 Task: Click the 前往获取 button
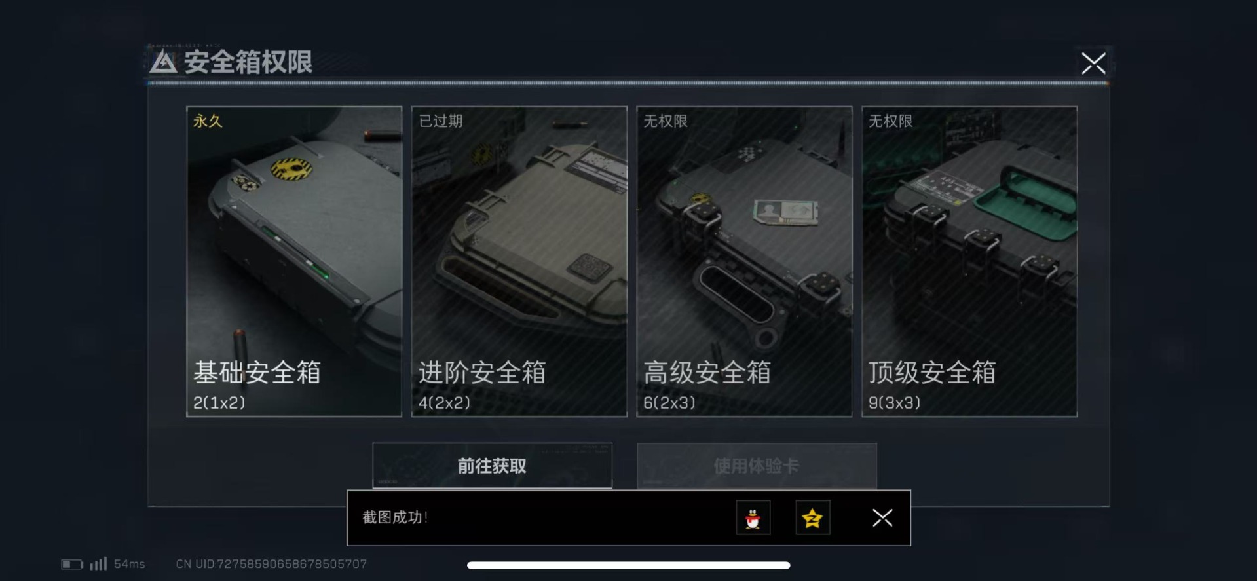[493, 466]
